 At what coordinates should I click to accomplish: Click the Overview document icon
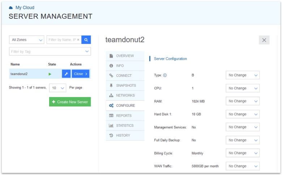(x=111, y=56)
